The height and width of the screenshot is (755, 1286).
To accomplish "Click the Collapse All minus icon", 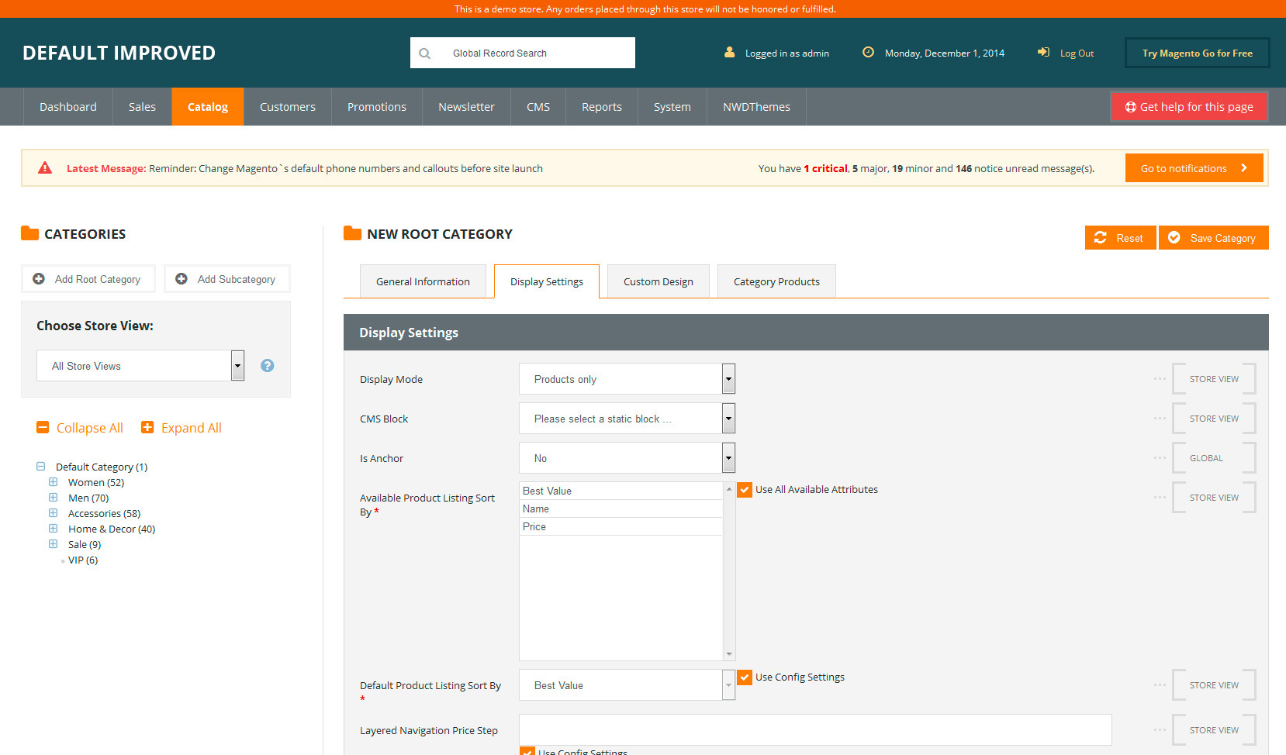I will click(x=43, y=428).
